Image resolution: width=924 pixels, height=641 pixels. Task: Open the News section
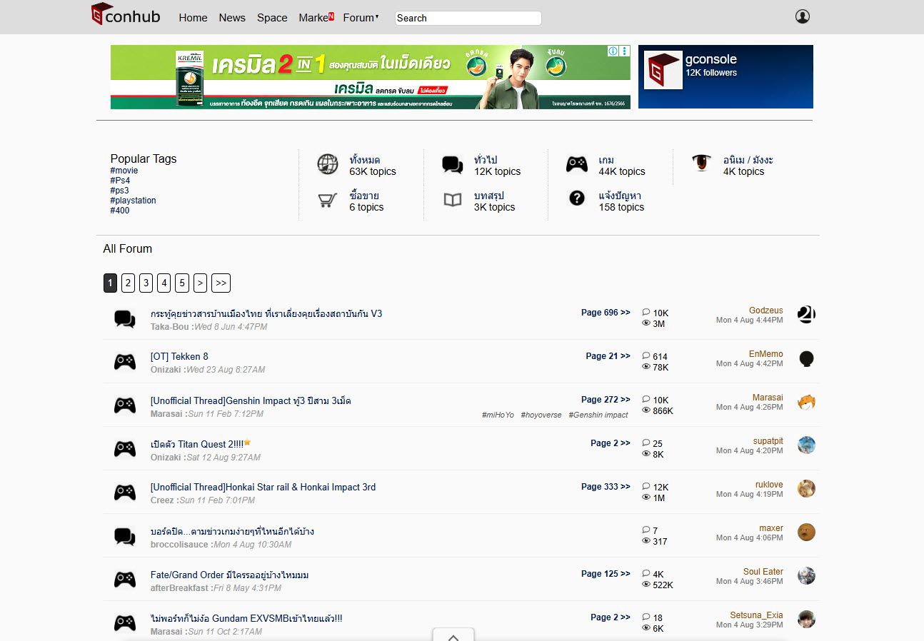pos(232,18)
